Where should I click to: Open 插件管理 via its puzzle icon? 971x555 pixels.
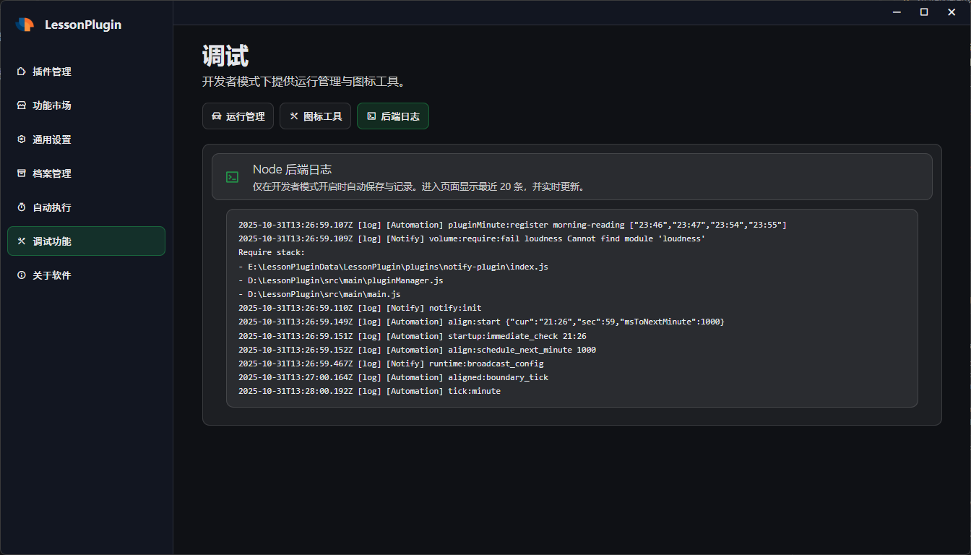(x=22, y=72)
